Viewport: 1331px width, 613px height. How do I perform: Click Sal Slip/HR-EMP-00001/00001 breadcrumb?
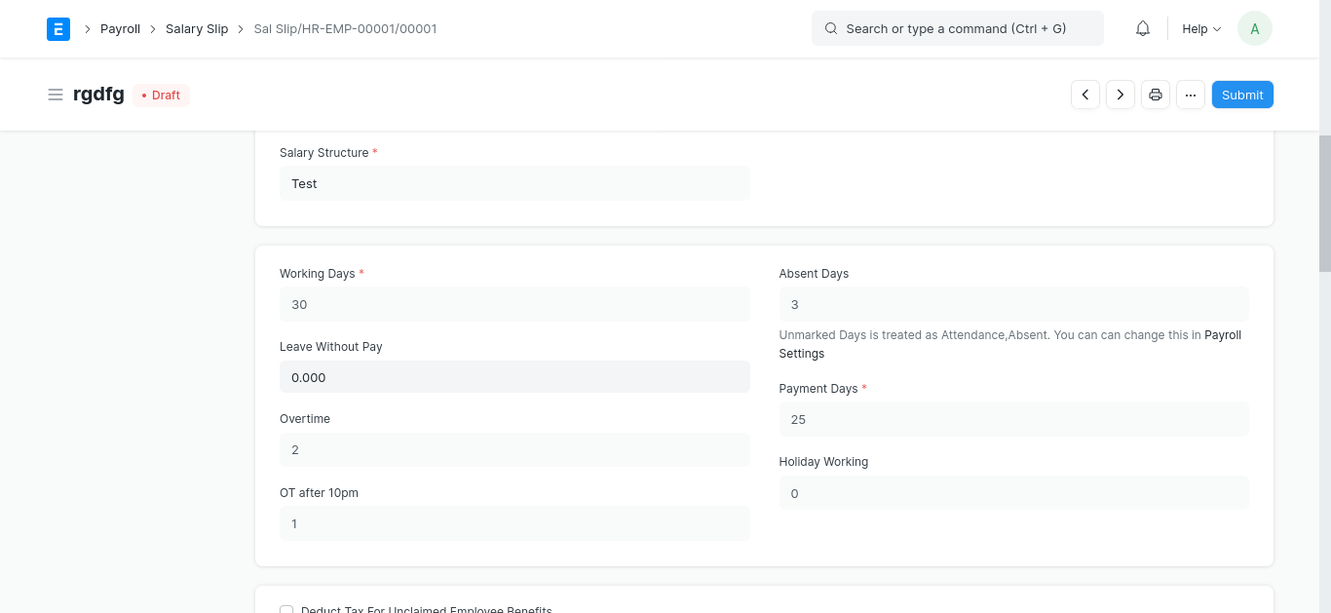[345, 29]
